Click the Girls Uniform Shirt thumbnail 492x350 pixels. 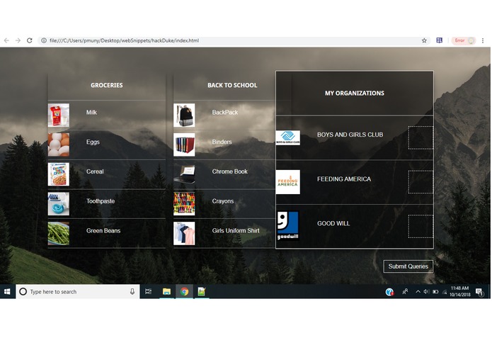coord(184,233)
